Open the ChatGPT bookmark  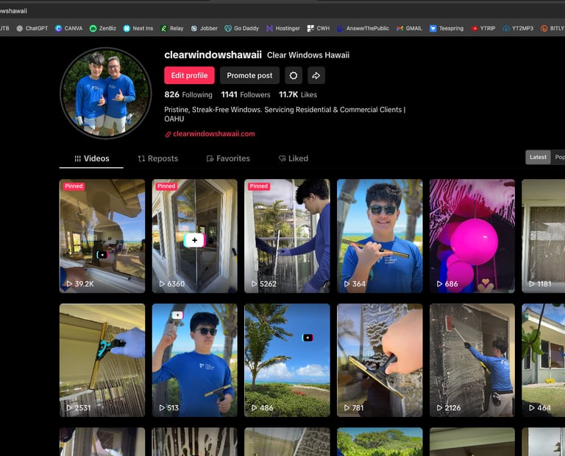click(32, 28)
